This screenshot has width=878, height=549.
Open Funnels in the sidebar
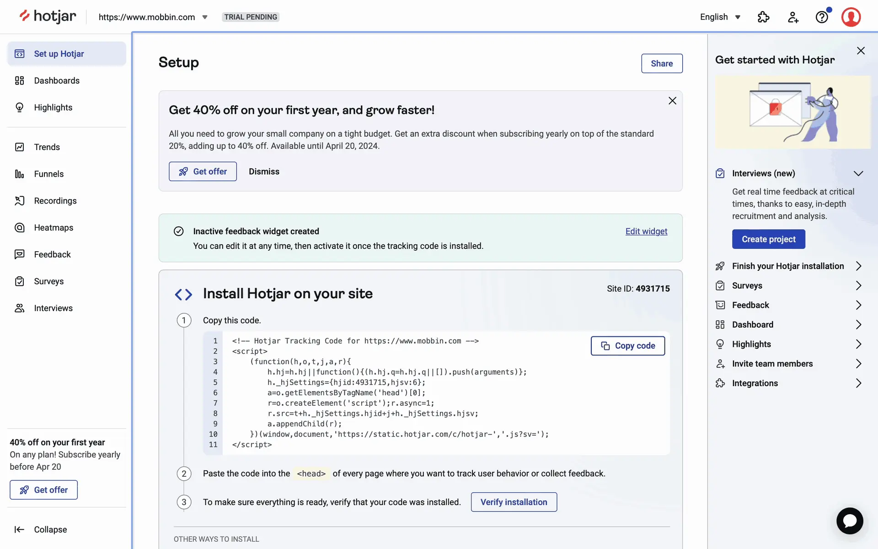click(48, 174)
